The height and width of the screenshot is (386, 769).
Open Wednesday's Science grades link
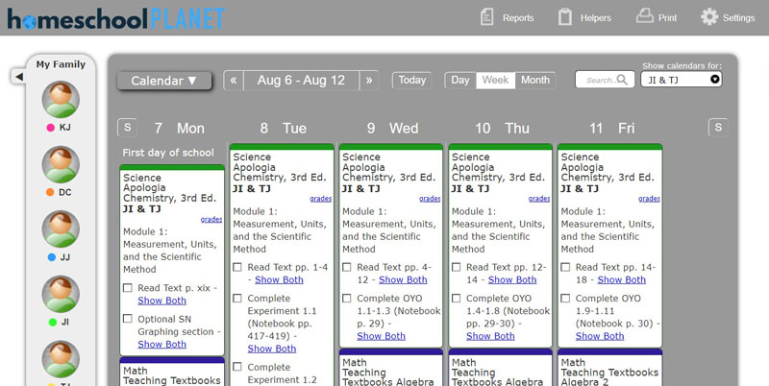(430, 199)
